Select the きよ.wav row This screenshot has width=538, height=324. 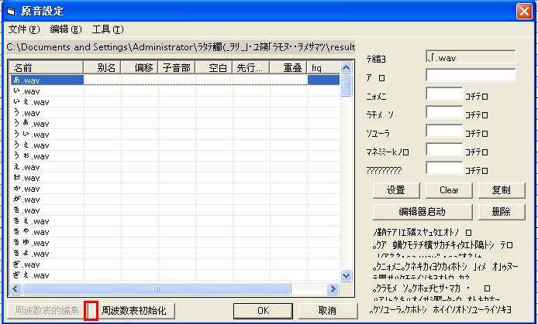175,254
